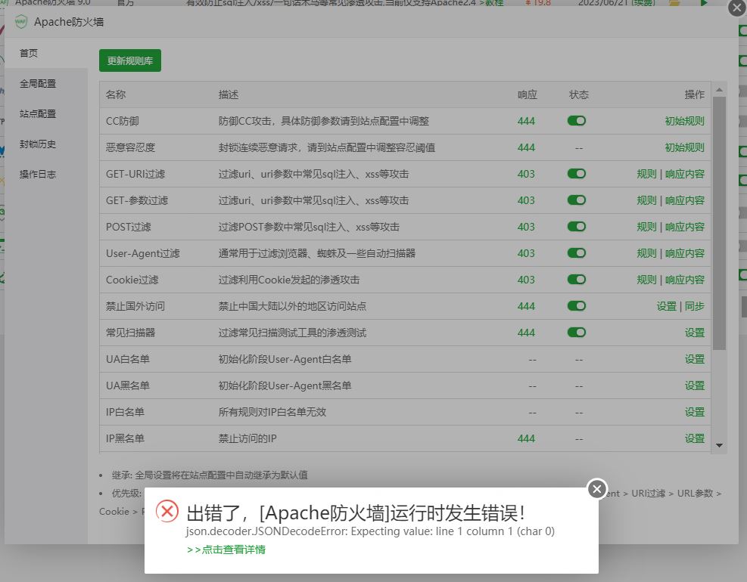
Task: Click response code 403 in GET-URI过滤 row
Action: click(527, 174)
